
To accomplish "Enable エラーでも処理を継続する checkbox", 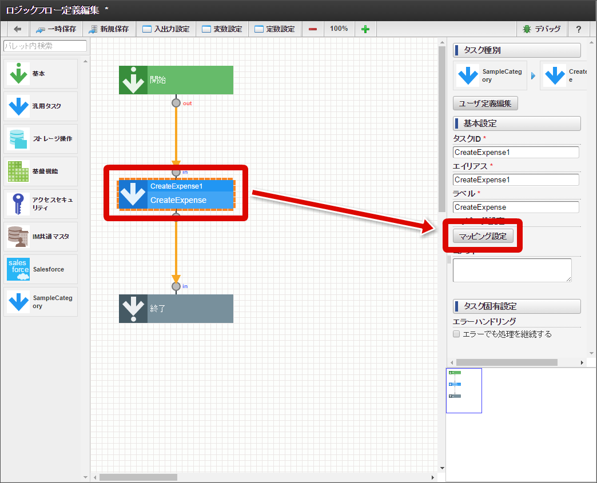I will [x=456, y=334].
